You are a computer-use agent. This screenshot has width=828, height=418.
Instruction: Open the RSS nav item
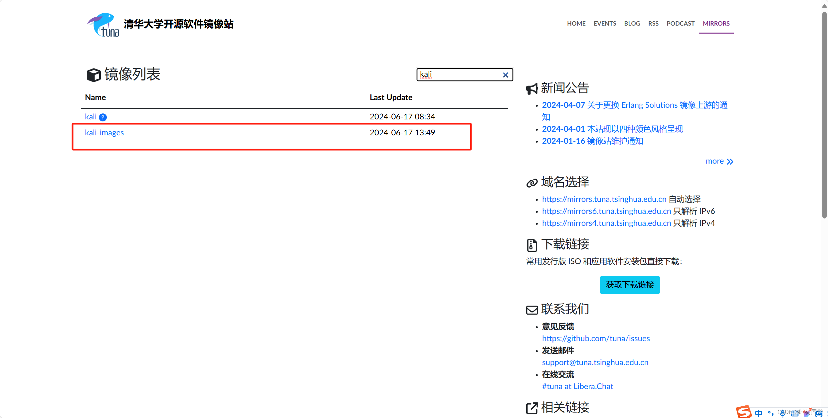tap(653, 23)
